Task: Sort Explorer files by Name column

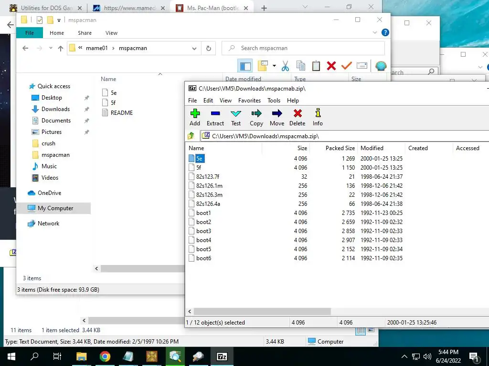Action: point(108,79)
